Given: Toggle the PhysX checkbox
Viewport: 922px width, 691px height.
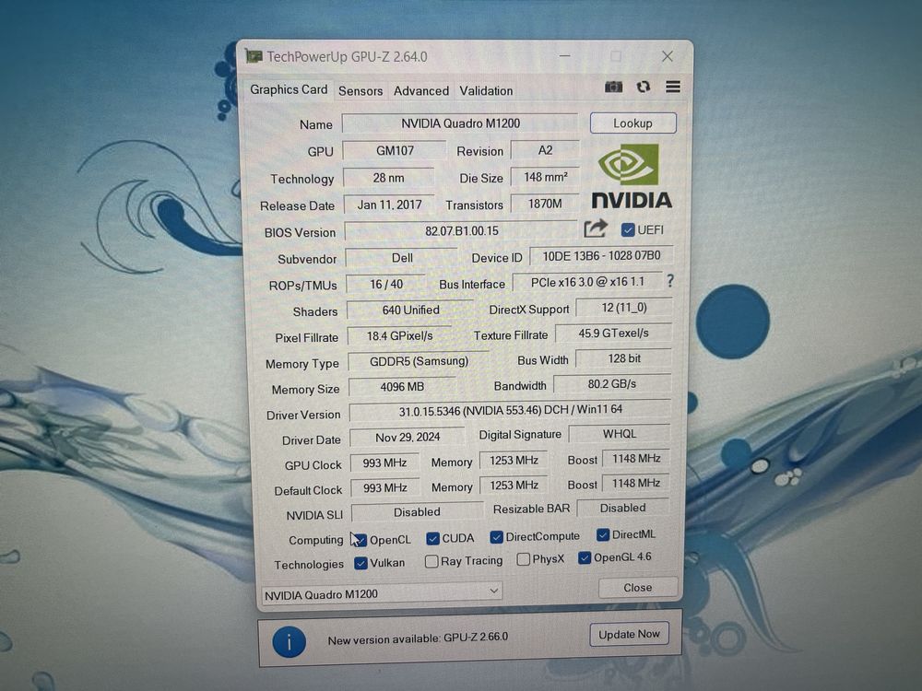Looking at the screenshot, I should pyautogui.click(x=524, y=559).
